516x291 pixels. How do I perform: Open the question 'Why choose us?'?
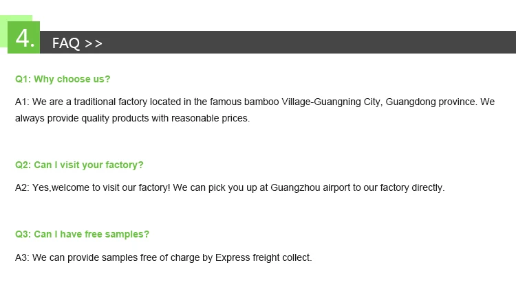[72, 79]
